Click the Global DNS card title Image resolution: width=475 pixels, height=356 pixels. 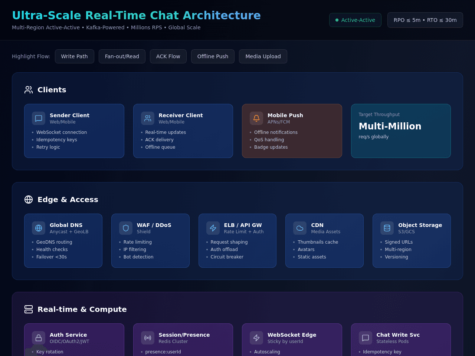pos(66,225)
